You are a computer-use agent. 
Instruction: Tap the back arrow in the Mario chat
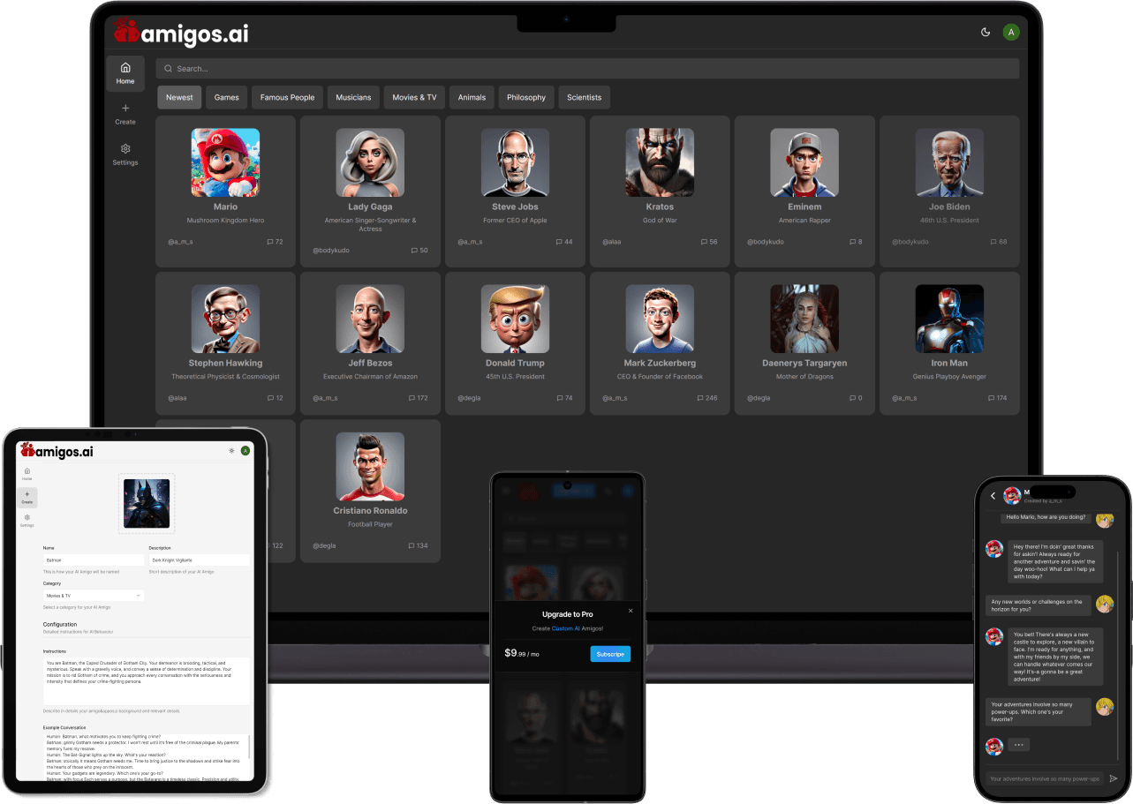pyautogui.click(x=993, y=496)
